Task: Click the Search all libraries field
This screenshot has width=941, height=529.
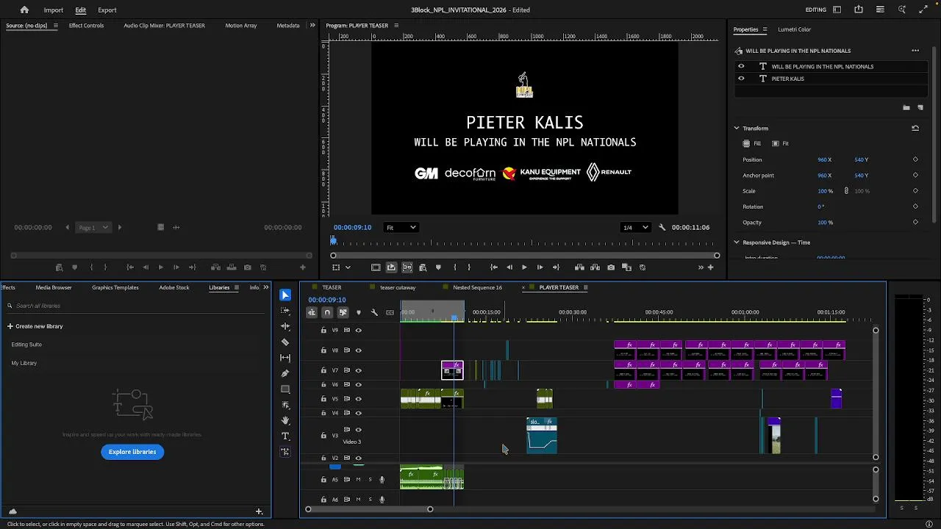Action: coord(136,306)
